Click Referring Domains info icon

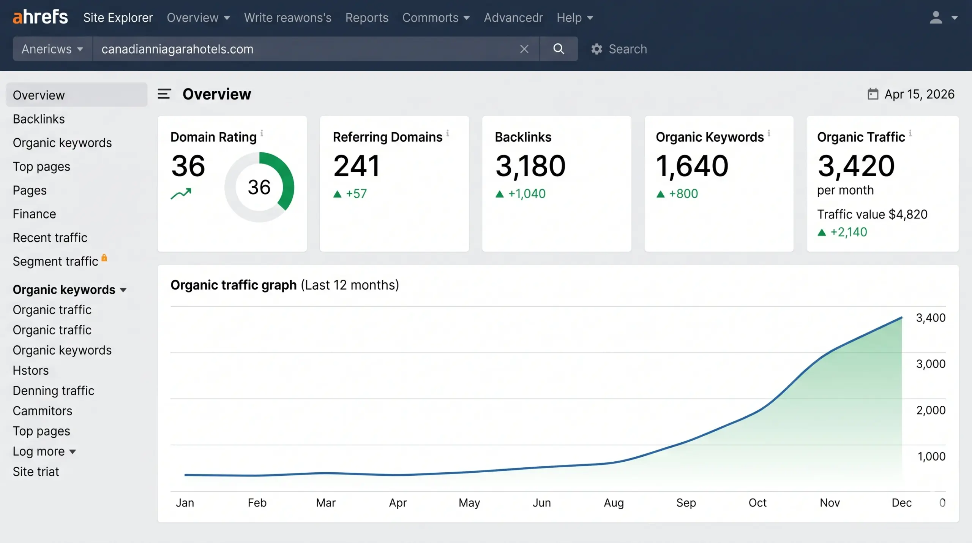[448, 133]
